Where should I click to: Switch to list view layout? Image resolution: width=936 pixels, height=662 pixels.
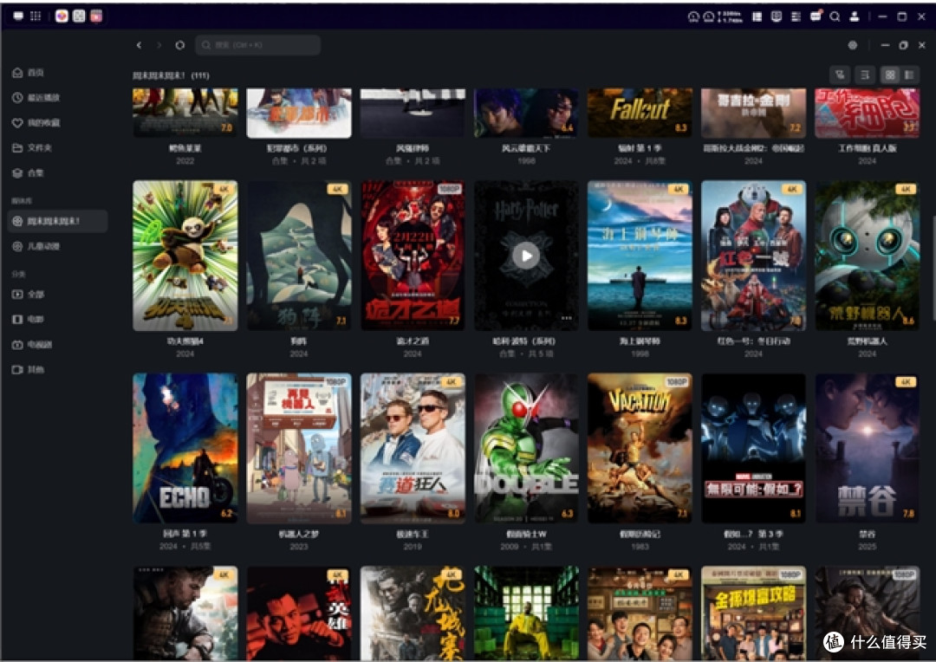[x=909, y=75]
